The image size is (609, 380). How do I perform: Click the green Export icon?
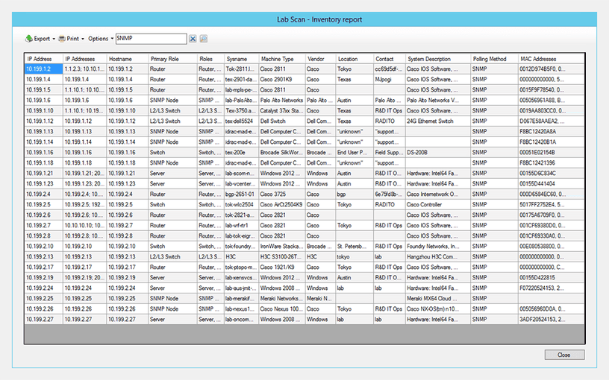click(x=29, y=39)
